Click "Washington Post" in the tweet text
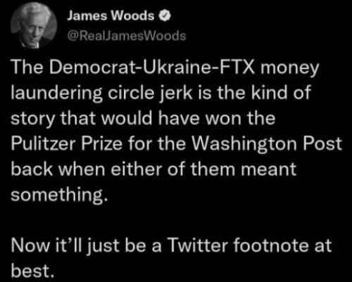The image size is (352, 282). (x=267, y=143)
